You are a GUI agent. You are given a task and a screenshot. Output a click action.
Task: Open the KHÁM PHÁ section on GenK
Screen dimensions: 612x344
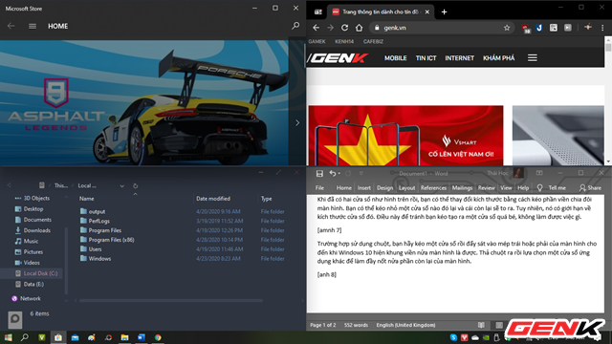[x=499, y=58]
